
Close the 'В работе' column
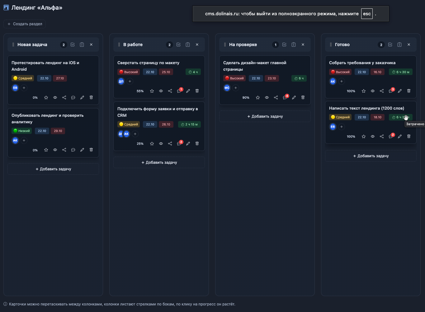(x=197, y=45)
